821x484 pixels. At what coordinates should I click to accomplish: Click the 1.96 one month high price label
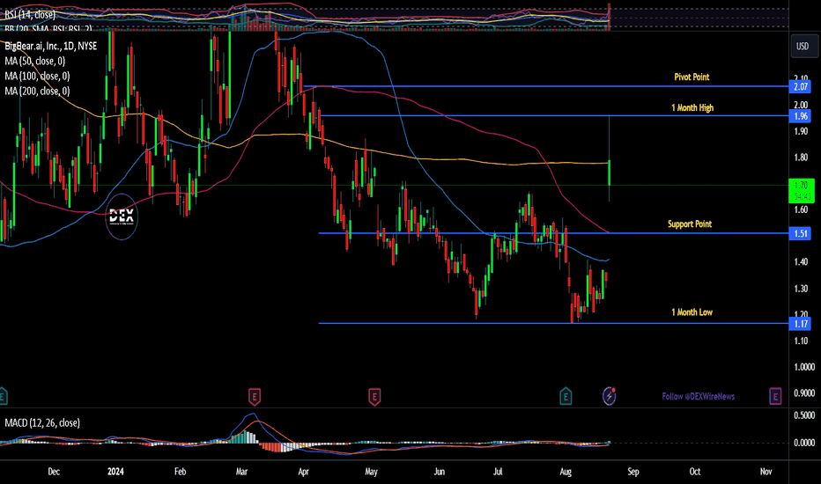(800, 115)
